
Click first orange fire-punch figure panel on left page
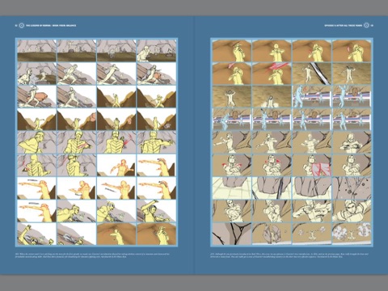coord(116,165)
